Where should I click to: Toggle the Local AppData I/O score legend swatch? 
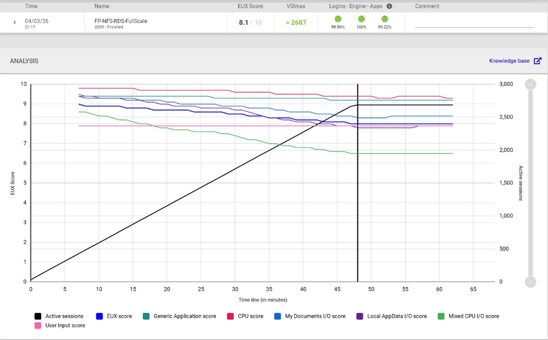360,316
